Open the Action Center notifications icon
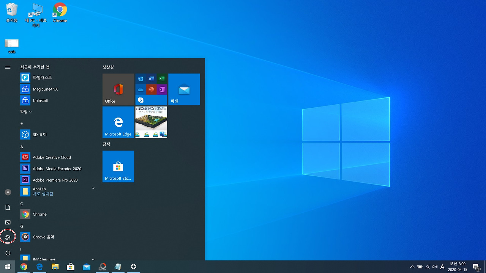 pyautogui.click(x=476, y=267)
